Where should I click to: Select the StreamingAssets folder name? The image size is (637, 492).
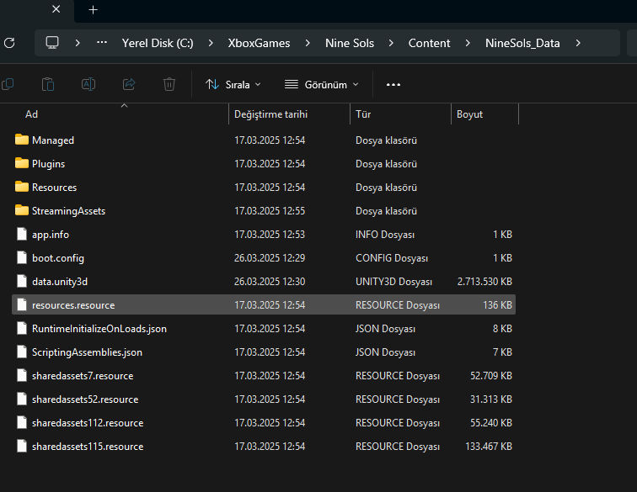coord(68,211)
